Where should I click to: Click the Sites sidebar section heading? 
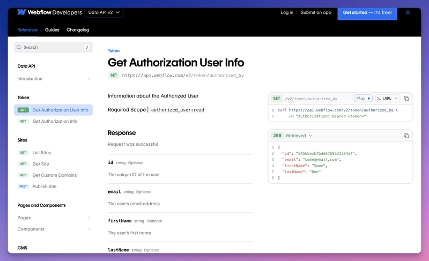[x=22, y=140]
